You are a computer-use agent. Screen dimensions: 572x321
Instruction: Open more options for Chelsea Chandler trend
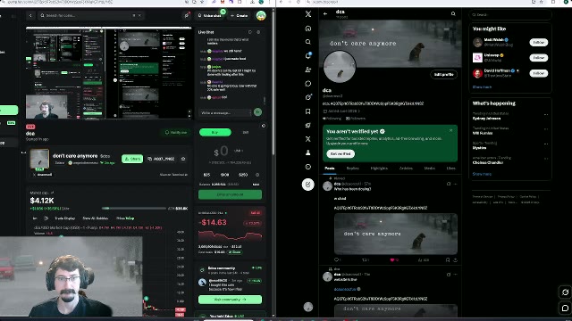[546, 159]
